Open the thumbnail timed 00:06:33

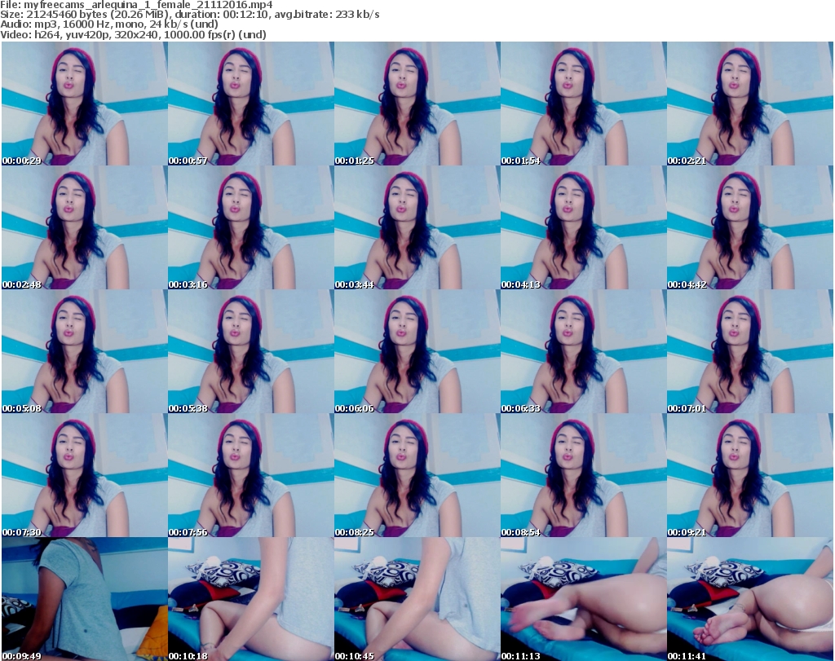point(583,351)
